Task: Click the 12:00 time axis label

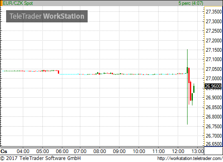Action: (x=178, y=151)
